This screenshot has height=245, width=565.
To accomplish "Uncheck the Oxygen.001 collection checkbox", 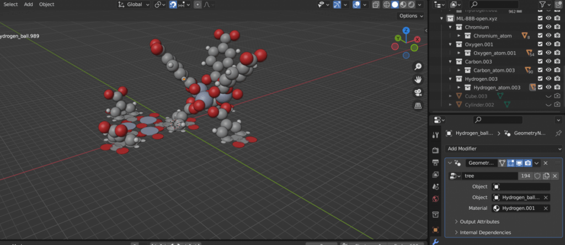I will 540,44.
